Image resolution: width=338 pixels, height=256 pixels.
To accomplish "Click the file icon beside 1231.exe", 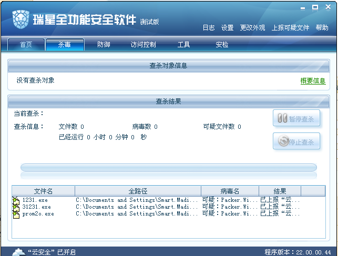I will coord(16,200).
